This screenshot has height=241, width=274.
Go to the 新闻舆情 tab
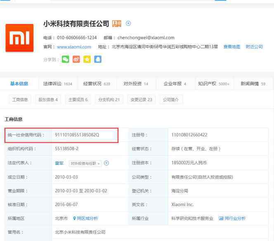[253, 84]
